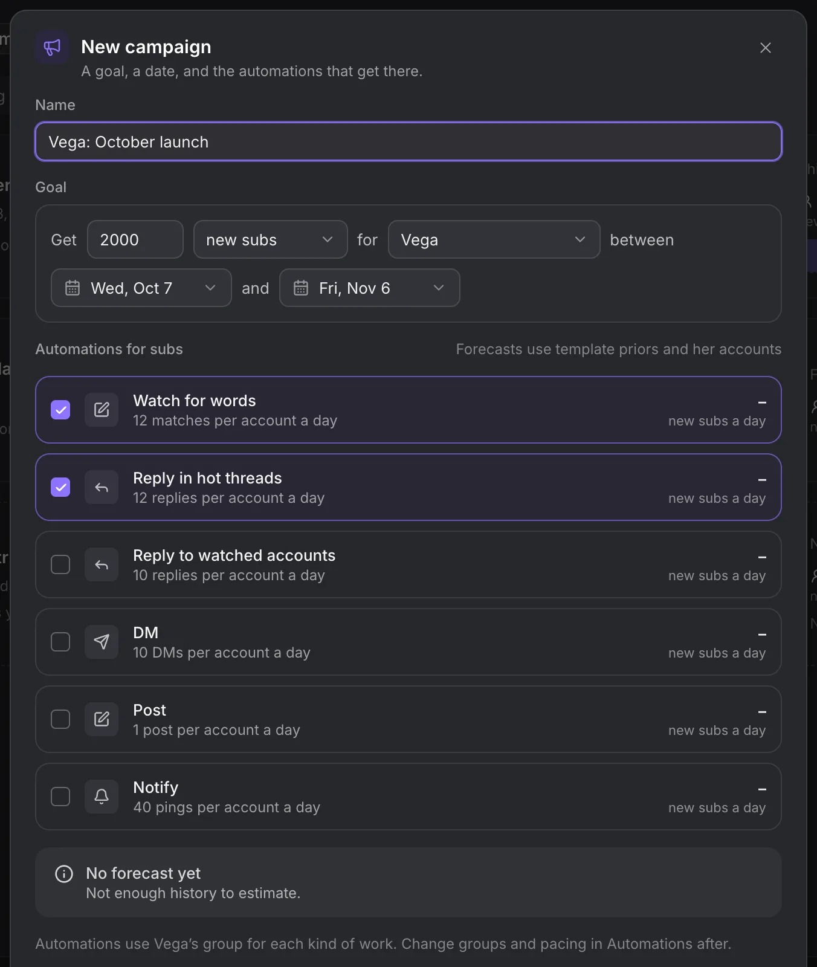
Task: Click the "12 matches per account a day" text
Action: [235, 421]
